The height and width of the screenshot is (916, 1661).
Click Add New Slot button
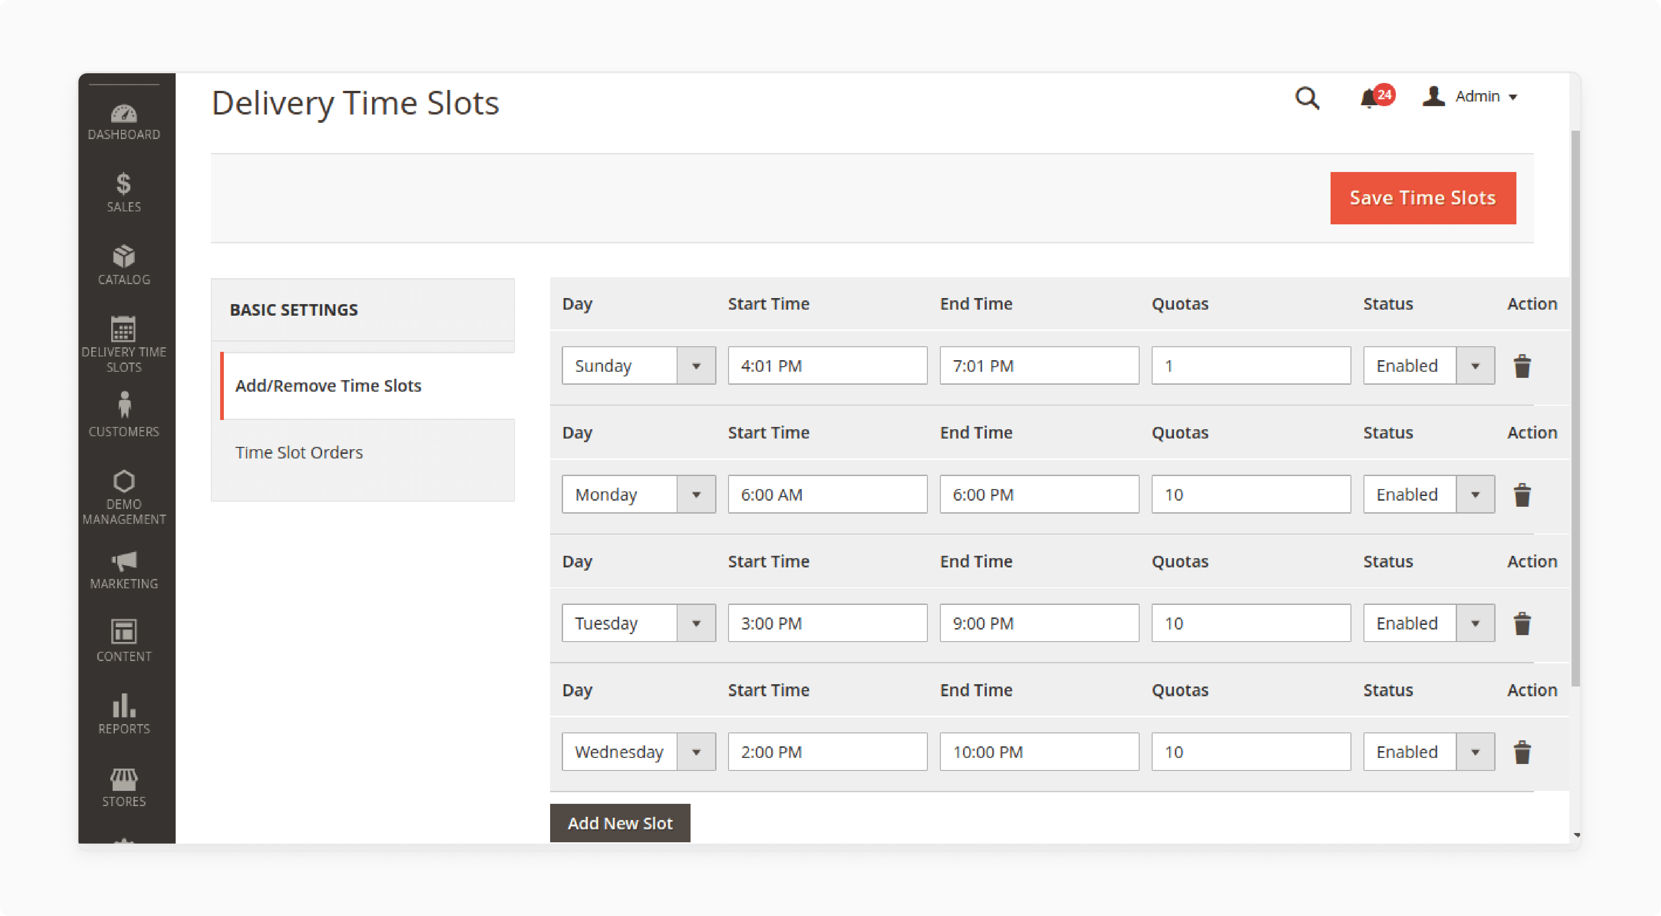pos(620,823)
